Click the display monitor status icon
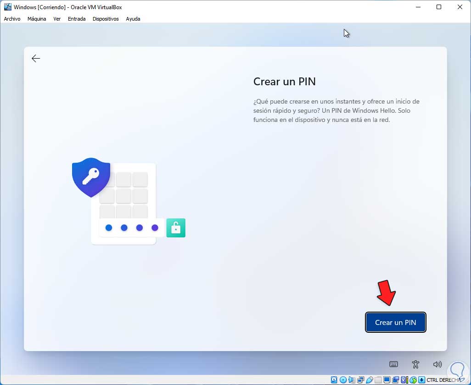471x385 pixels. coord(387,380)
